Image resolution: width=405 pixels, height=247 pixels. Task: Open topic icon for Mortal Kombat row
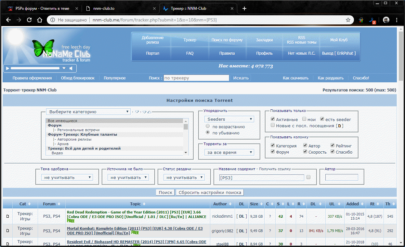point(8,231)
